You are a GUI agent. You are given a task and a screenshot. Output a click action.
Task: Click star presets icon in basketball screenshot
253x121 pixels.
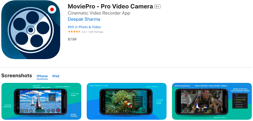pyautogui.click(x=214, y=111)
